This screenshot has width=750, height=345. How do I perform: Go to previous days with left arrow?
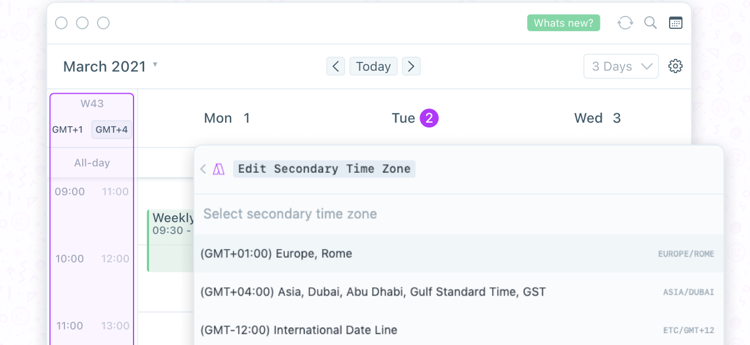click(x=336, y=66)
